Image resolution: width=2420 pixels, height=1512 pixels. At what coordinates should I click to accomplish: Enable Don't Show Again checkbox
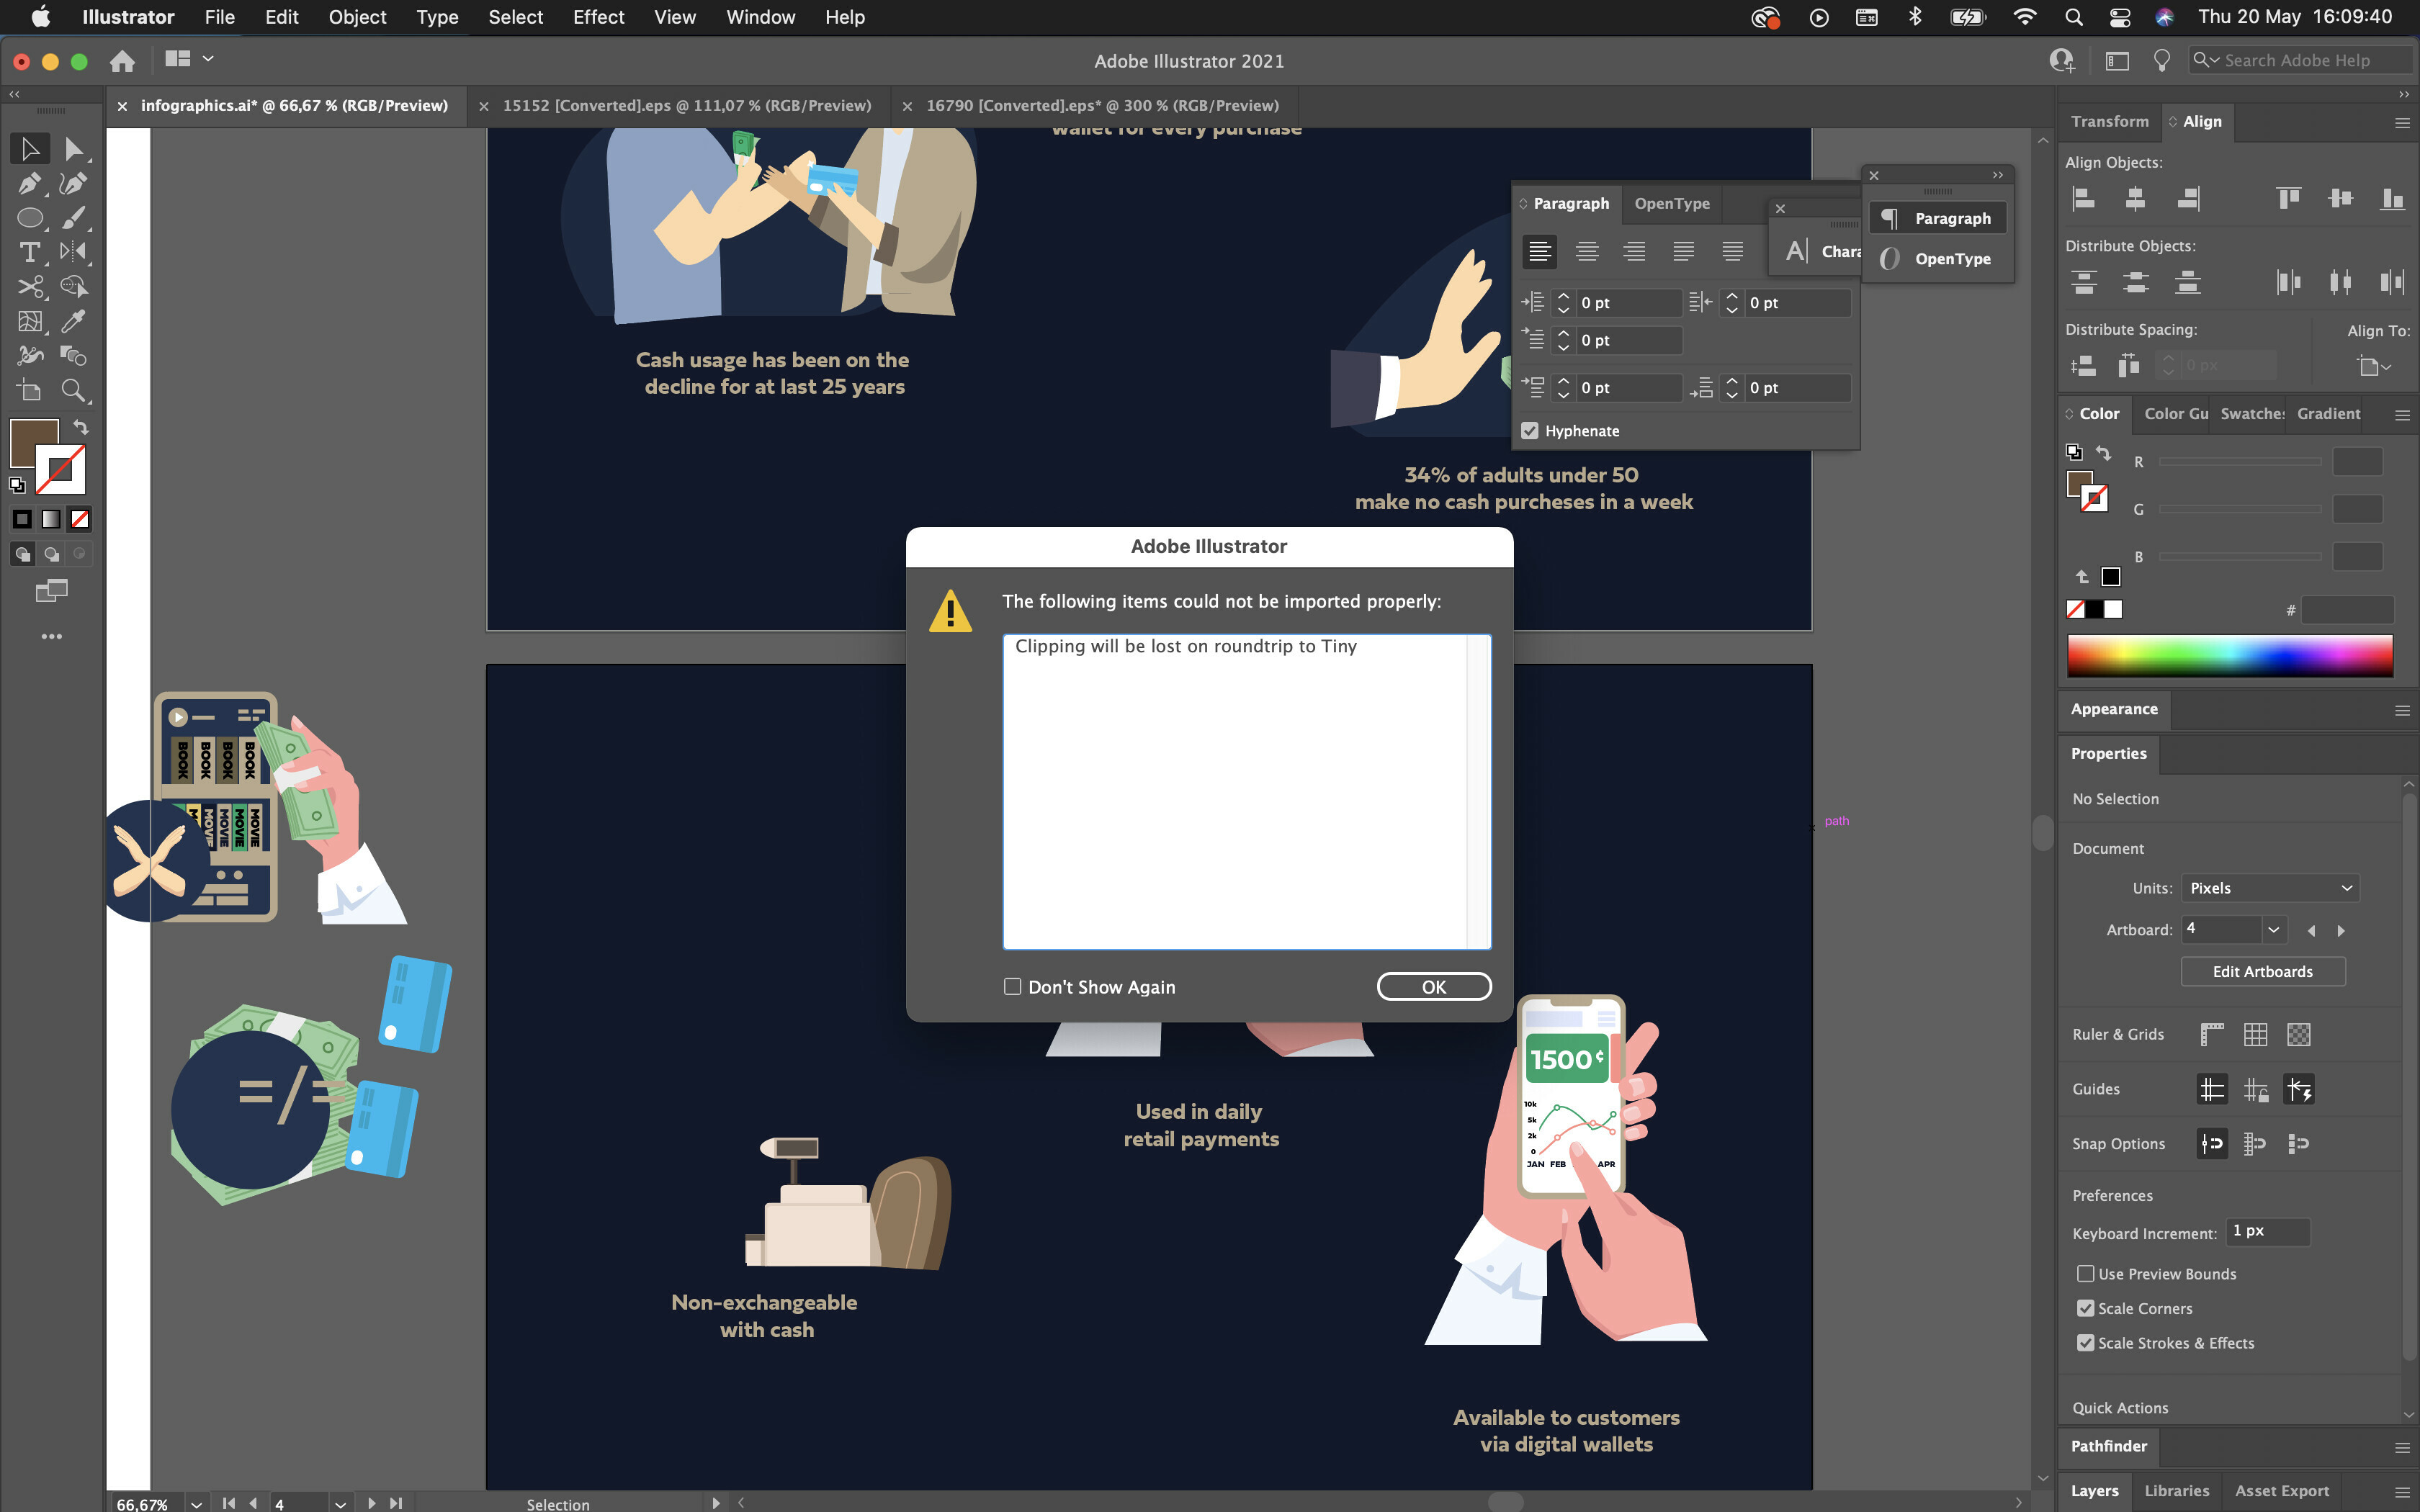1010,986
